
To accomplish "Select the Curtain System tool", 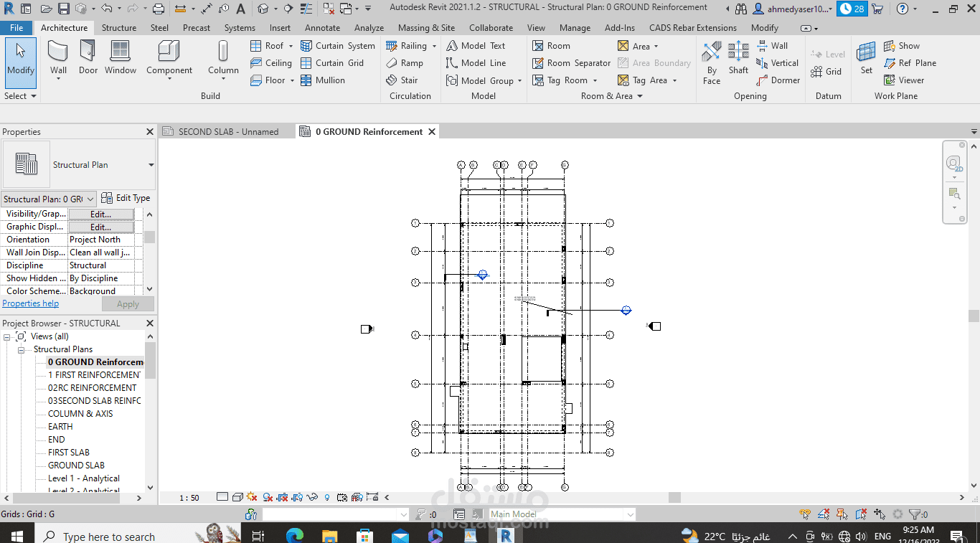I will 337,46.
